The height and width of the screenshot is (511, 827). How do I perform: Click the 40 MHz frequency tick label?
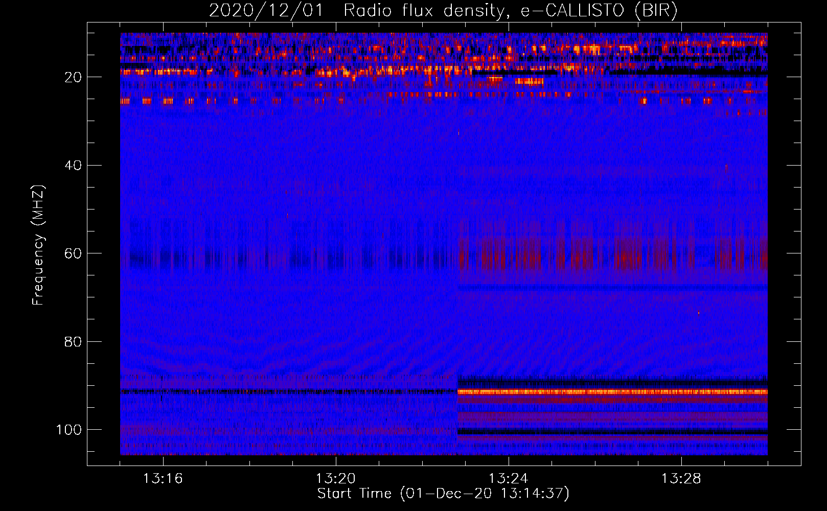tap(73, 166)
